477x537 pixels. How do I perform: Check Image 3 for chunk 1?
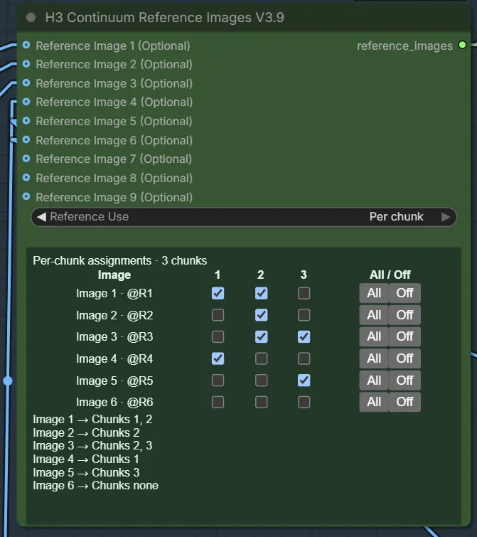218,336
